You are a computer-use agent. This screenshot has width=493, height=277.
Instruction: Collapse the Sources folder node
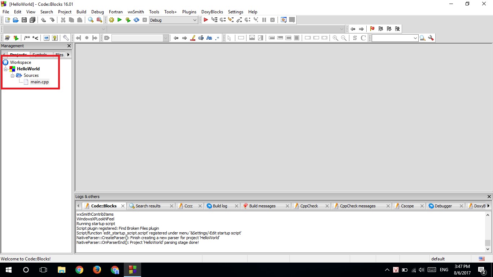(x=12, y=75)
